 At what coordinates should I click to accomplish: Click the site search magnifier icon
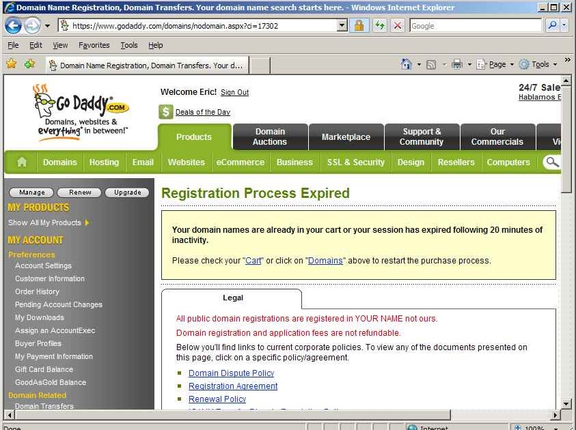(552, 162)
